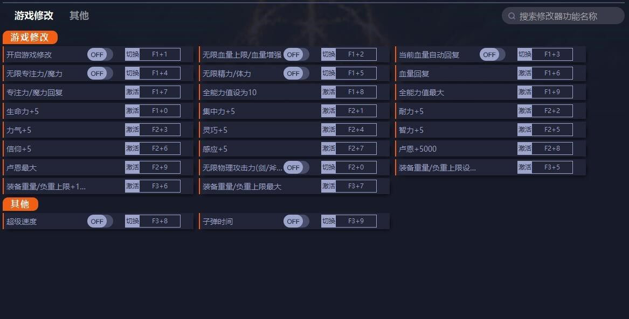Click the F3+7 hotkey box

pos(356,186)
